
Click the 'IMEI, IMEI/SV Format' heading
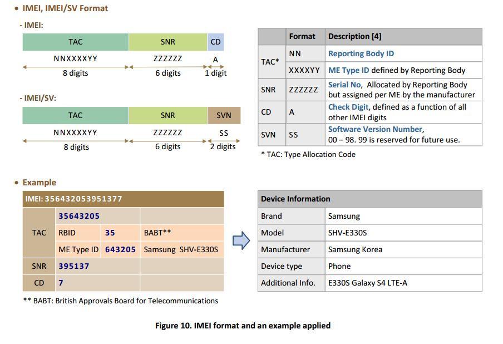coord(65,8)
